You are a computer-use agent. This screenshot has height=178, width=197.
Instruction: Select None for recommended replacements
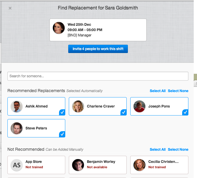(x=178, y=91)
